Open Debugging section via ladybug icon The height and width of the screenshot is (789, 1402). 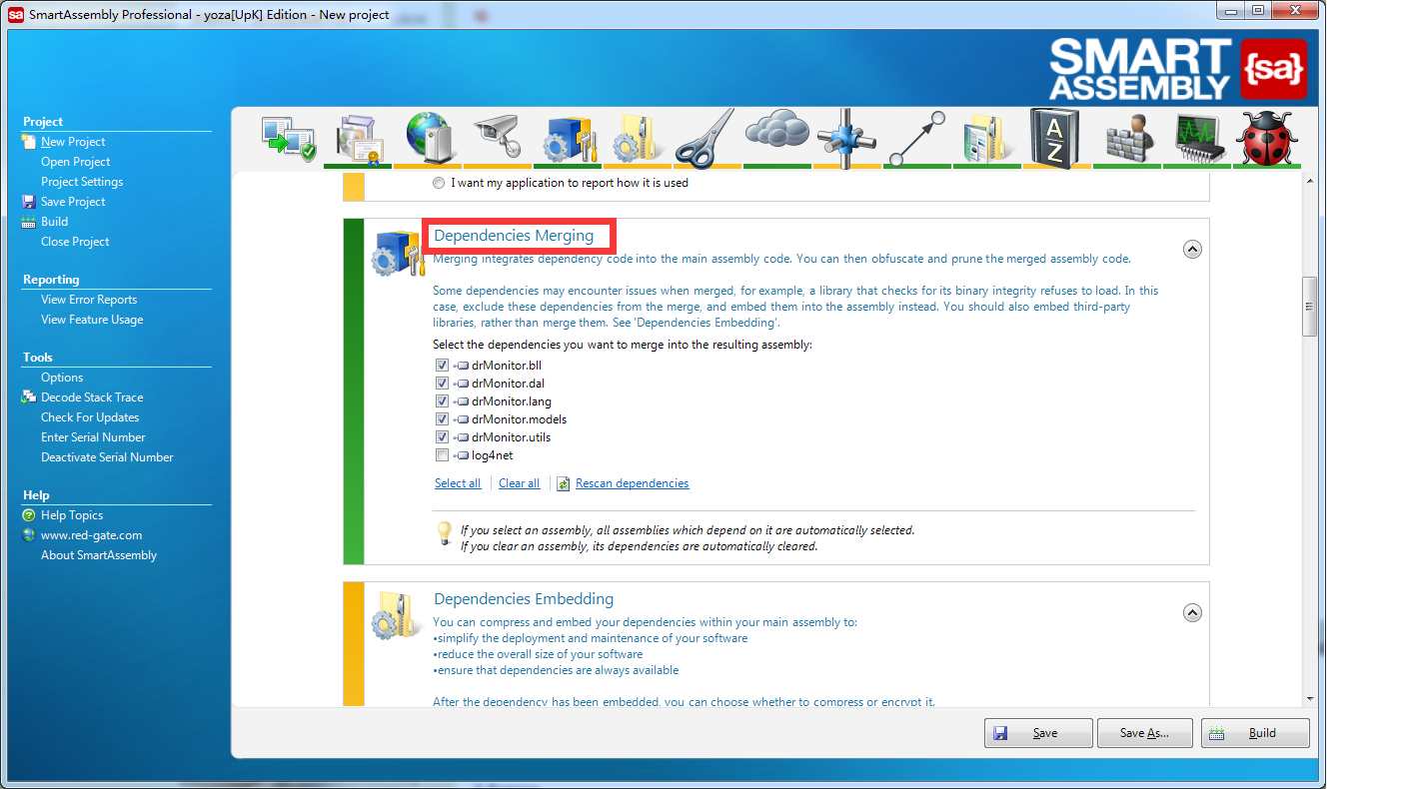point(1267,138)
